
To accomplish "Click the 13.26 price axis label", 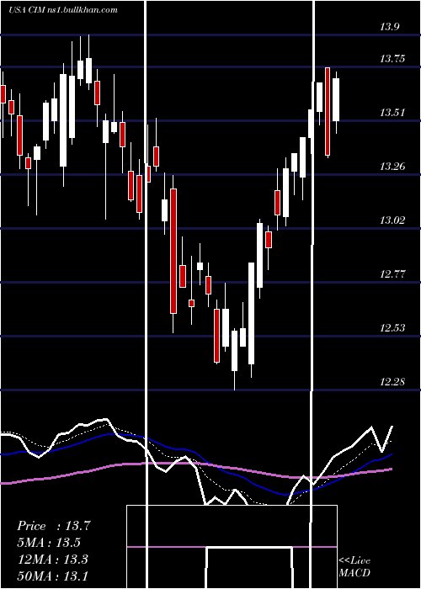I will coord(392,167).
